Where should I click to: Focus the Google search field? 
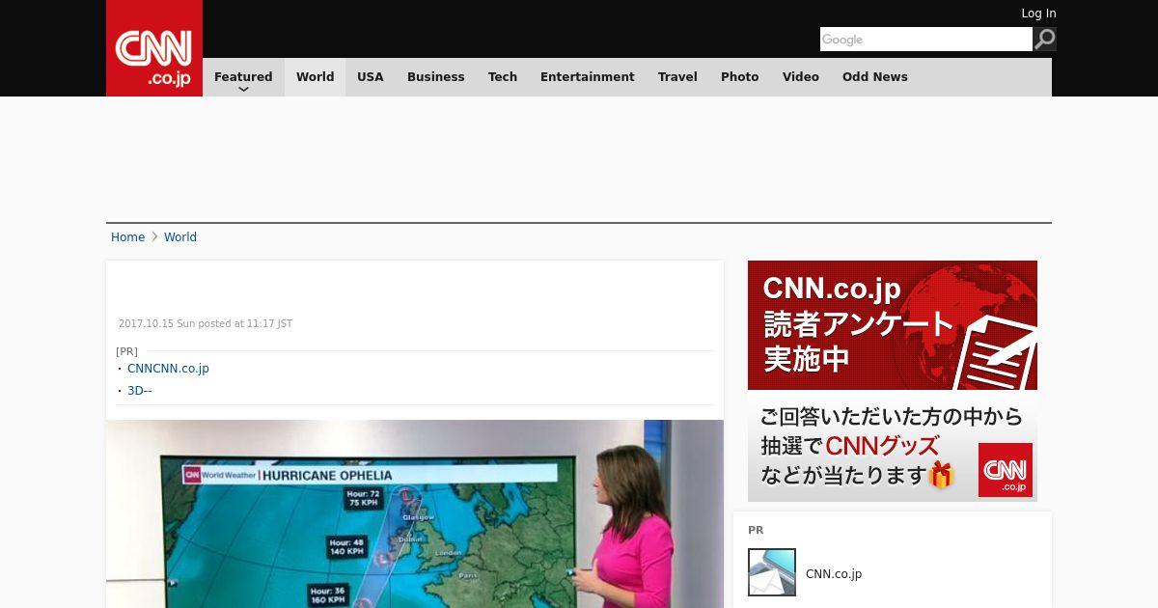pyautogui.click(x=926, y=40)
